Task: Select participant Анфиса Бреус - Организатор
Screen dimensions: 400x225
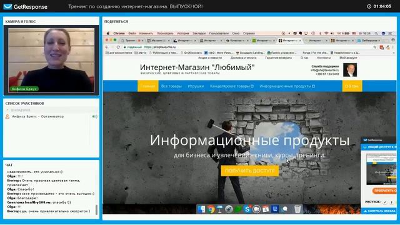Action: (x=37, y=116)
